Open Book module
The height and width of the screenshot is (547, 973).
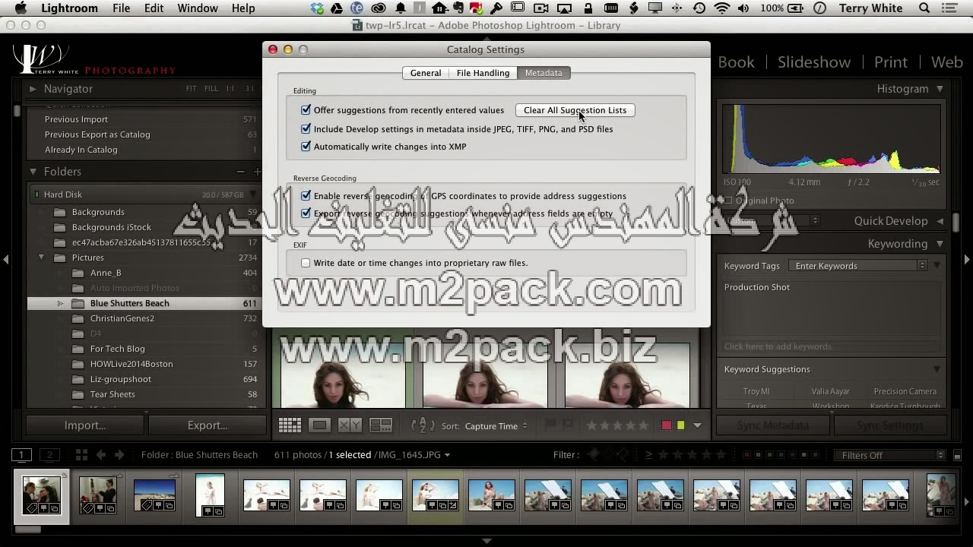(736, 62)
